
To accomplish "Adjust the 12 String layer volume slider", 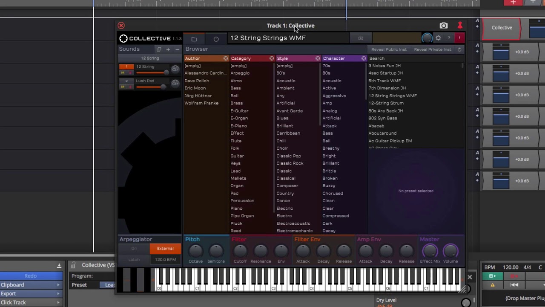I will [152, 72].
